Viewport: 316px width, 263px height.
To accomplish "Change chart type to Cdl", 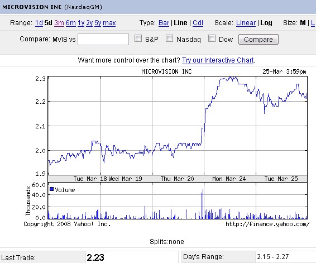I will 198,23.
